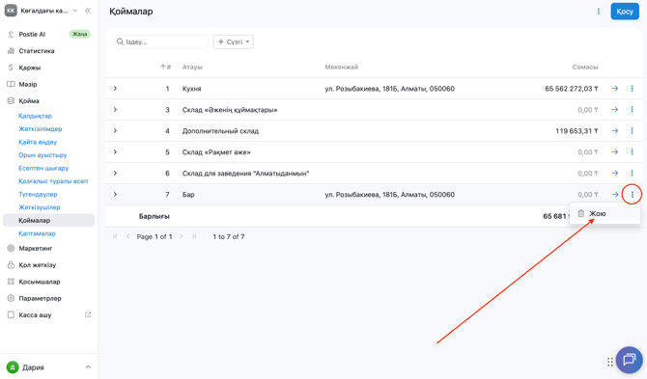Click the search field Іздеу
This screenshot has width=647, height=379.
click(x=161, y=42)
